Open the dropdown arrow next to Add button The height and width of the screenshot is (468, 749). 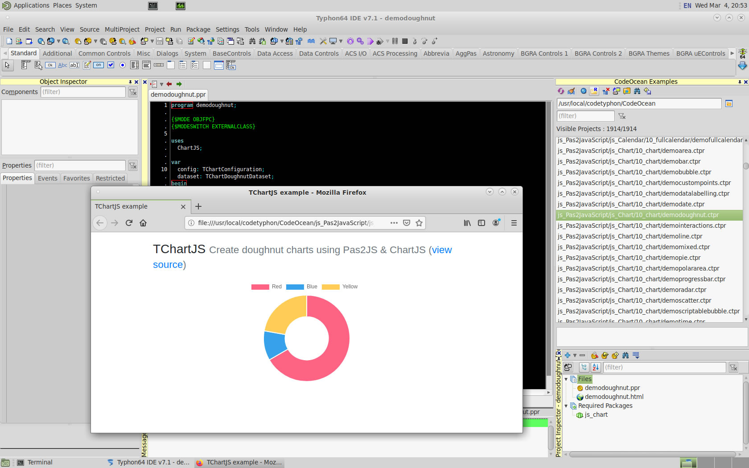click(x=575, y=356)
